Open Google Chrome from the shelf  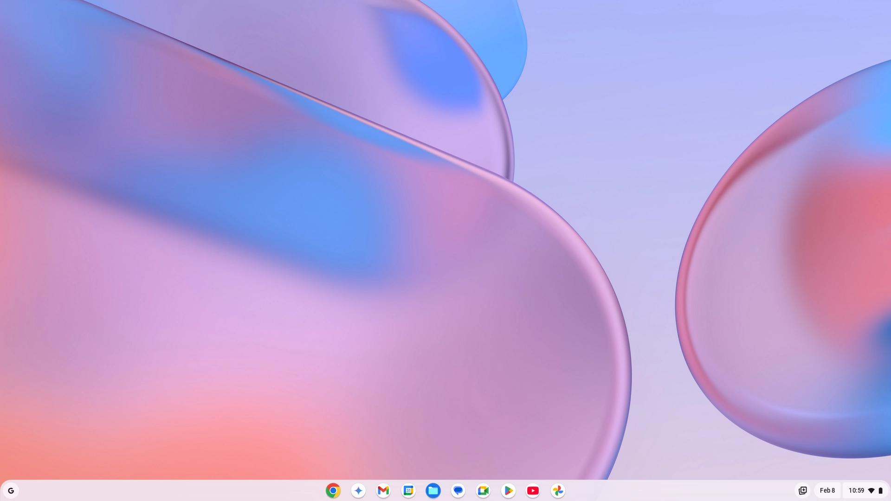[x=333, y=490]
